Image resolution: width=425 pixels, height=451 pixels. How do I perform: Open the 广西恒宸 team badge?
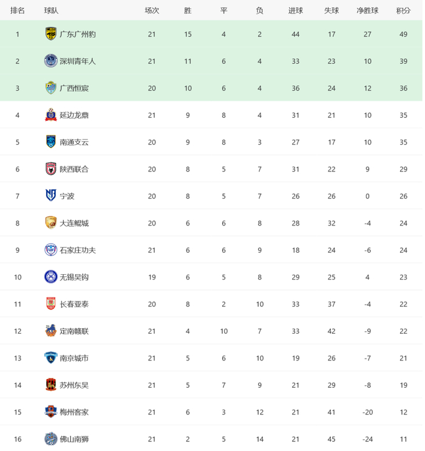51,88
